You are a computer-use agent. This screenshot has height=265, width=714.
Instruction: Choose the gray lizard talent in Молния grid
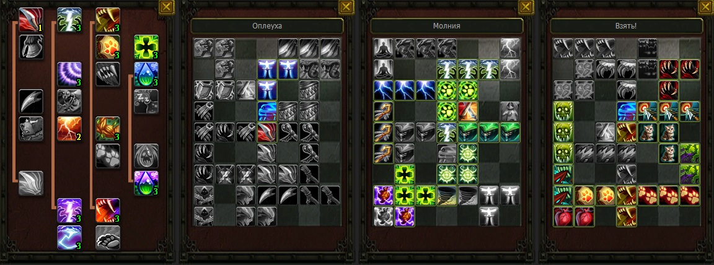coord(447,153)
